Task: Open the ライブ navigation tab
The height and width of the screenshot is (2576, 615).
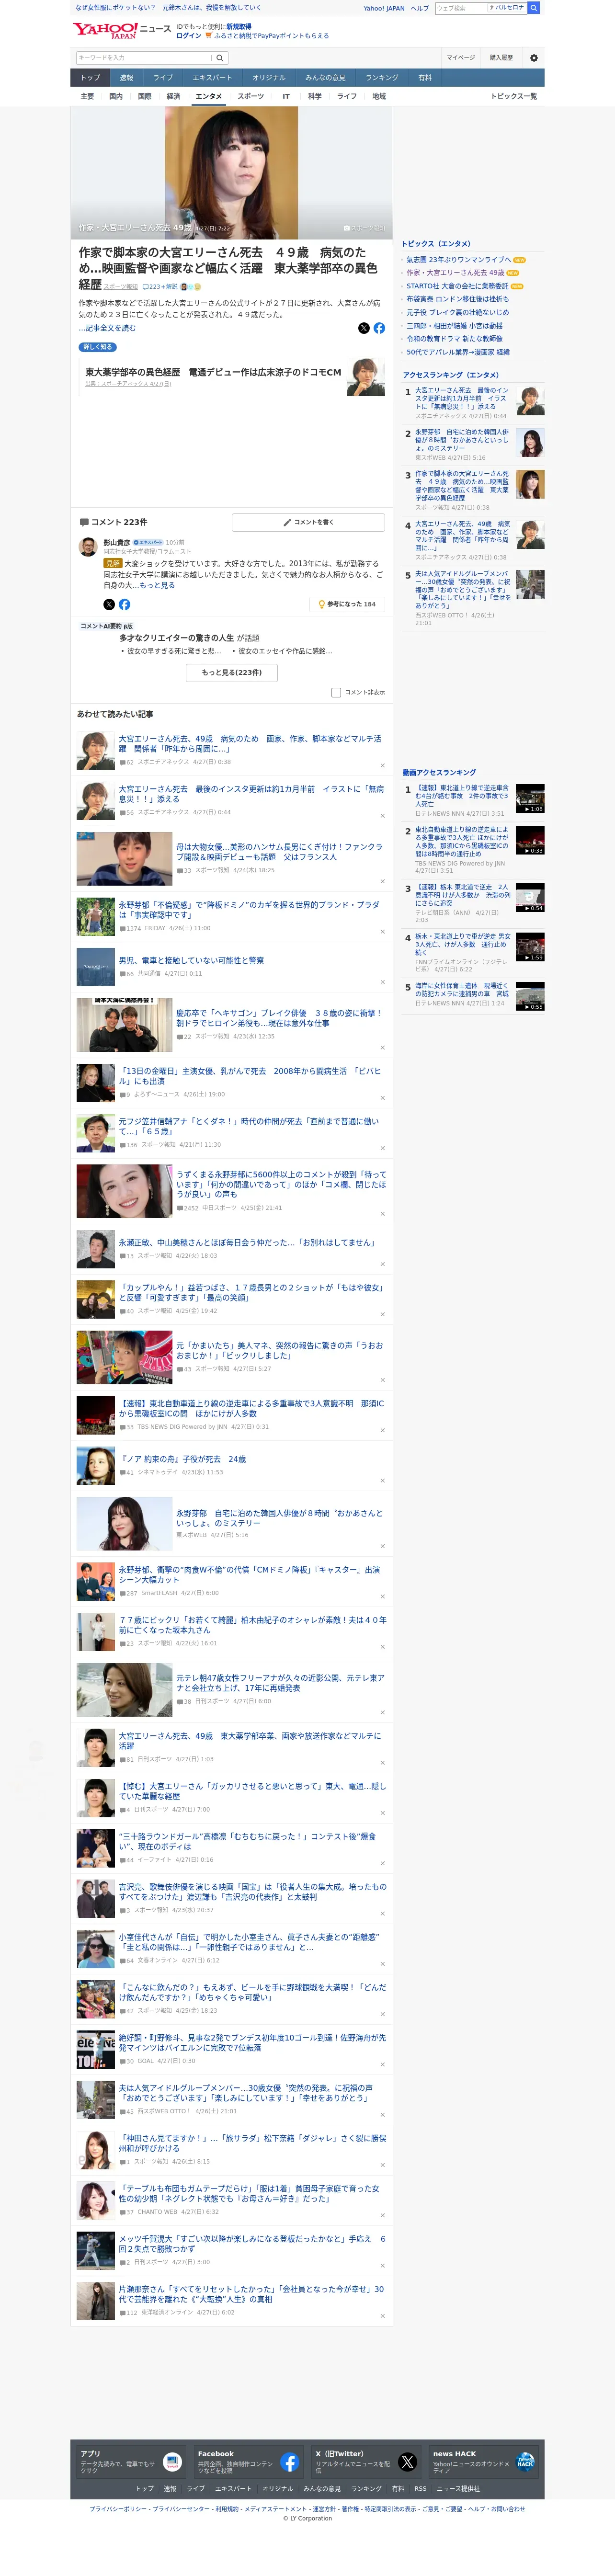Action: pyautogui.click(x=163, y=77)
